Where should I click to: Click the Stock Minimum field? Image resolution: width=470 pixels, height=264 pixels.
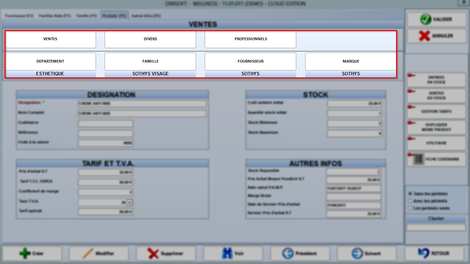tap(355, 124)
